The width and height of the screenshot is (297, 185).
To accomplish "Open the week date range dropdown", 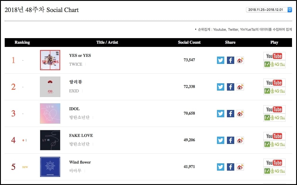I will (269, 10).
